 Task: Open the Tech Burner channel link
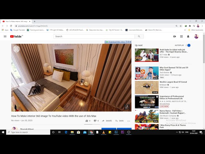tap(164, 73)
